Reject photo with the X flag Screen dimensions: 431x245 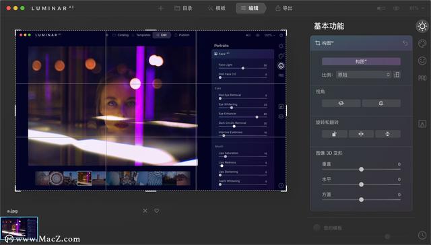point(145,211)
